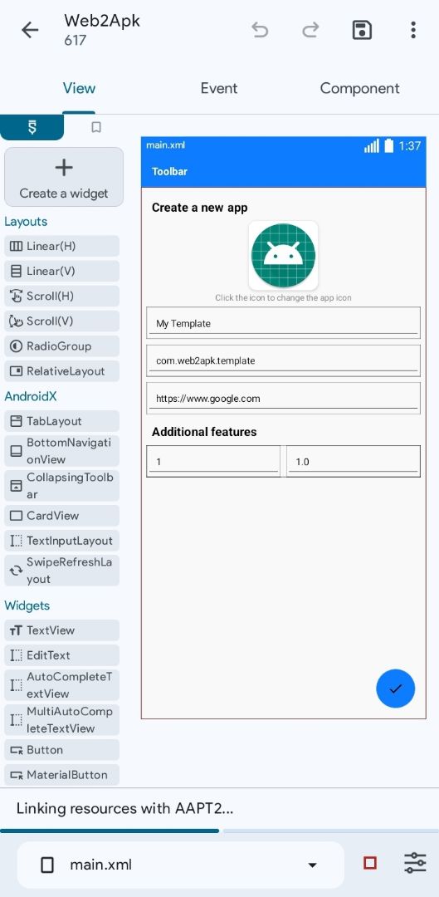
Task: Click the Create a widget button
Action: coord(63,177)
